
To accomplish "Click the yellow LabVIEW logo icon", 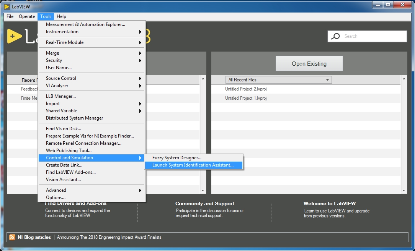I will point(14,36).
